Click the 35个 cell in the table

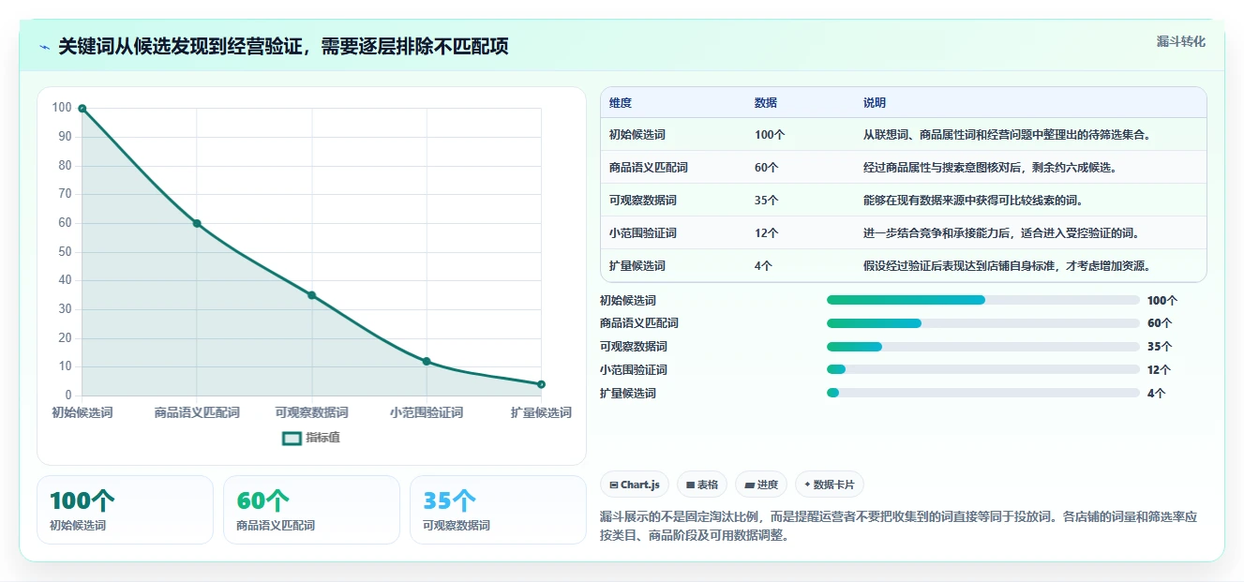click(x=767, y=201)
